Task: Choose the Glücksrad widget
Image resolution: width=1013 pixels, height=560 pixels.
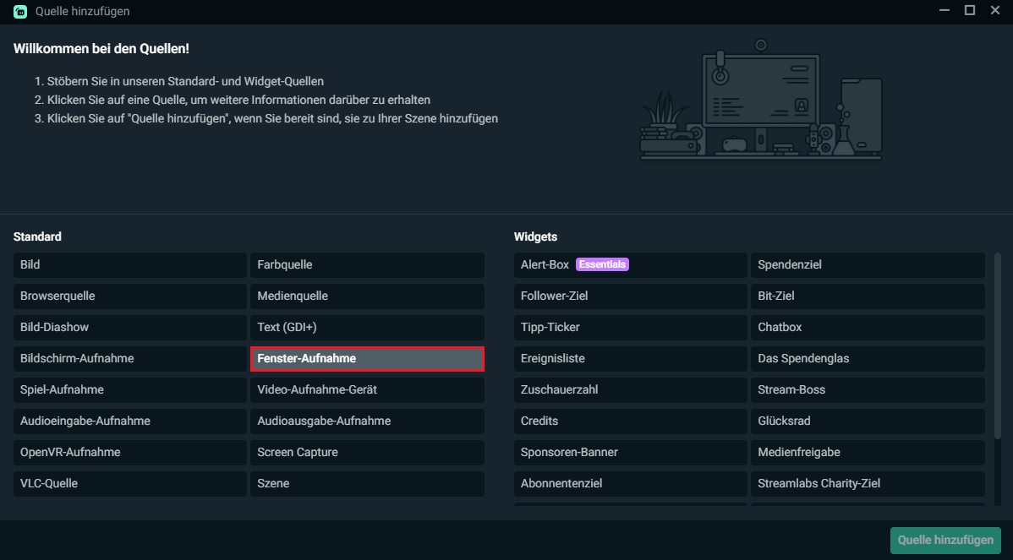Action: coord(868,421)
